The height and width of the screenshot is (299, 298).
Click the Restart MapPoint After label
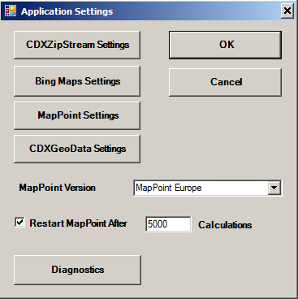pyautogui.click(x=78, y=223)
